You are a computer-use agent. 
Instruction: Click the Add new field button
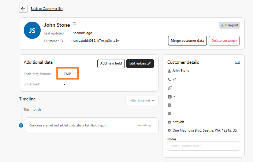[111, 63]
